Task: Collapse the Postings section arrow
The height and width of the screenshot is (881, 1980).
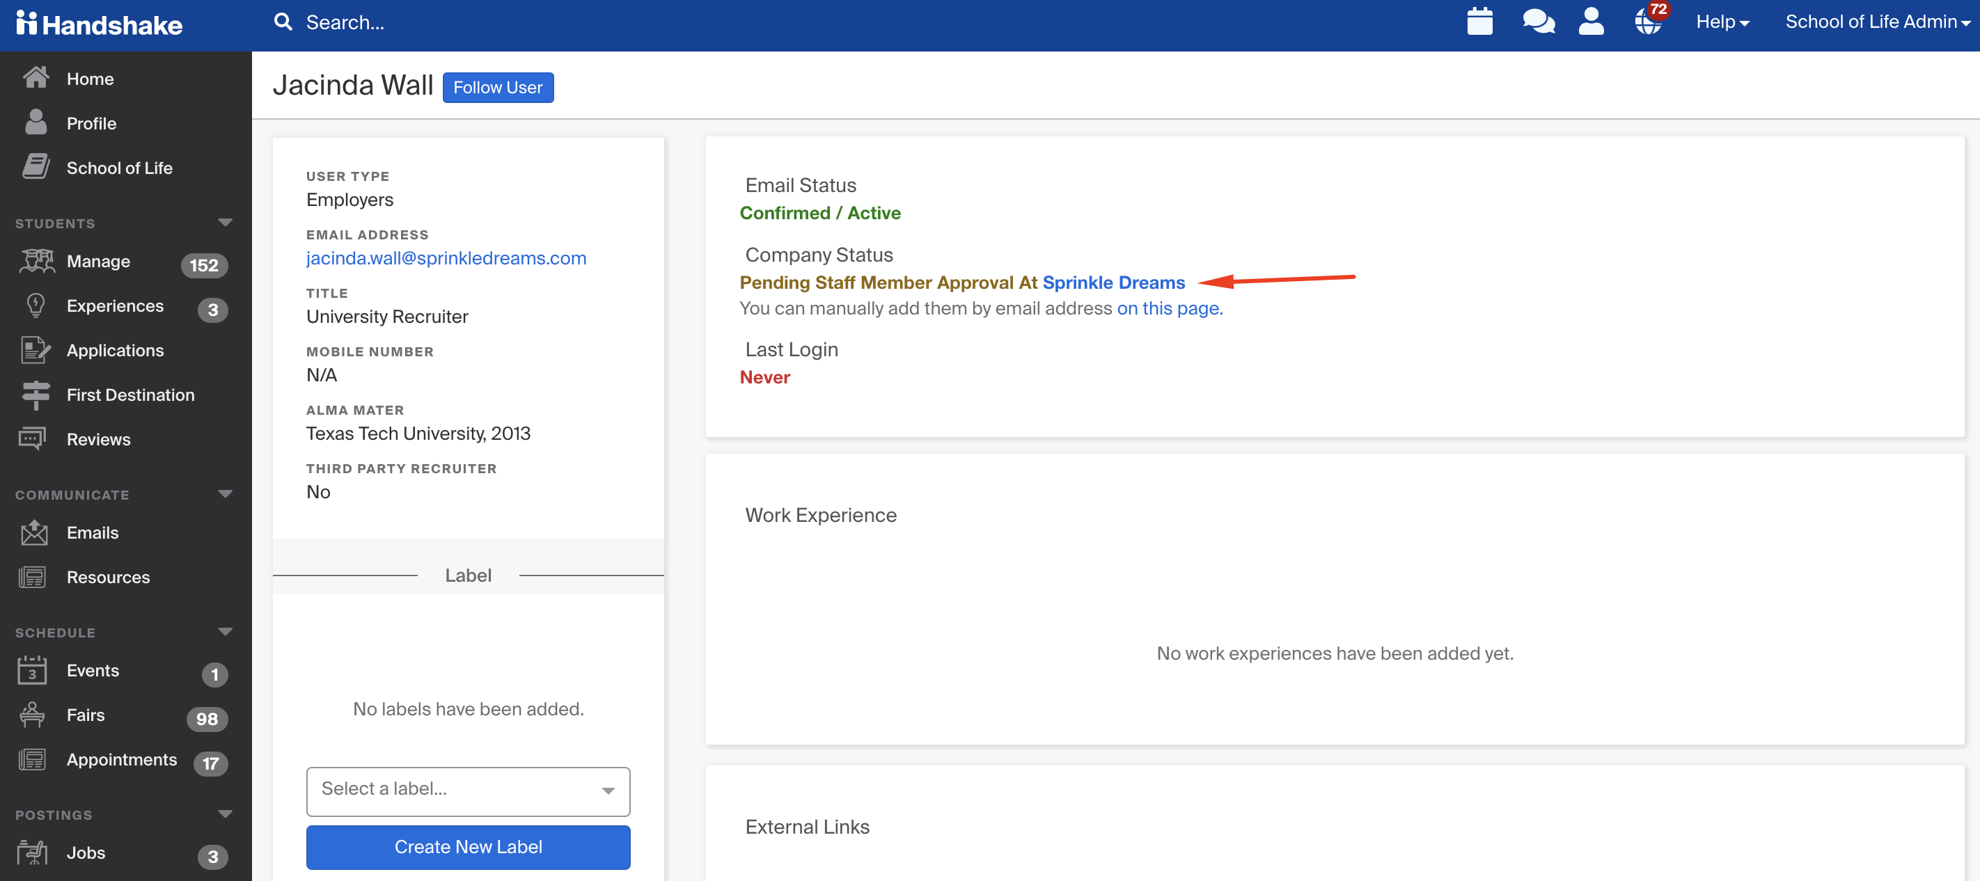Action: click(x=224, y=813)
